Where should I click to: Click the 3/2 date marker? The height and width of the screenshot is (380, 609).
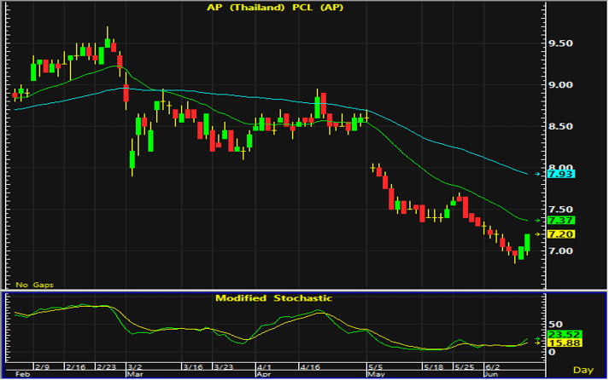point(135,366)
